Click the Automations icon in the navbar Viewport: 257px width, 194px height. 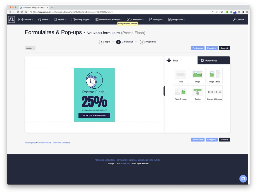click(x=128, y=19)
